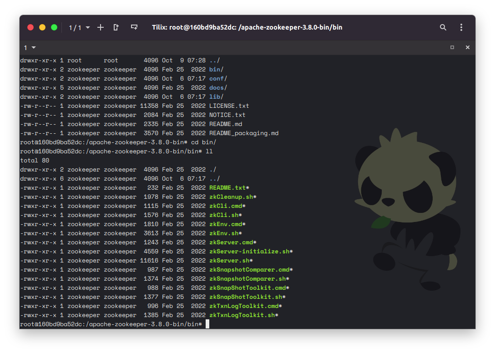Screen dimensions: 495x353
Task: Click the conf/ directory entry
Action: tap(218, 79)
